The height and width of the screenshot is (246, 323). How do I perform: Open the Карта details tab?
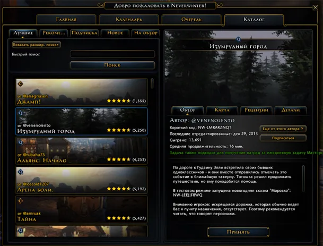pos(222,110)
